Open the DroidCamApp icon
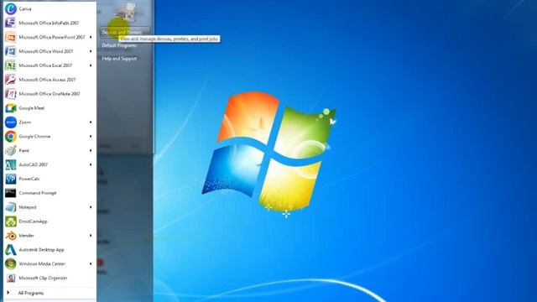 coord(10,221)
